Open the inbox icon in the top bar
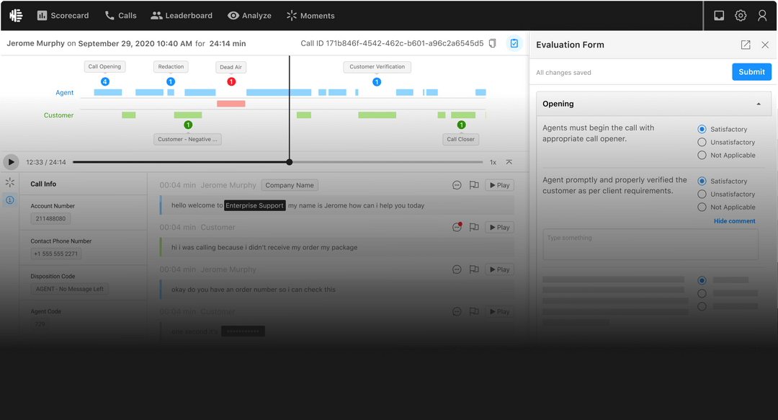The image size is (778, 420). click(719, 15)
